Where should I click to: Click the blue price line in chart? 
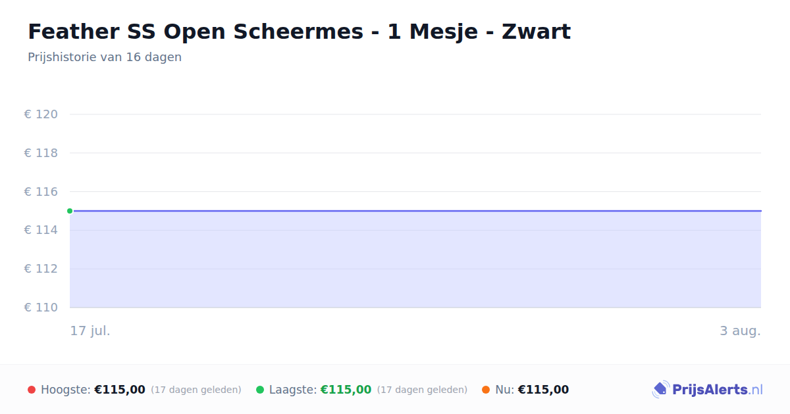(415, 211)
